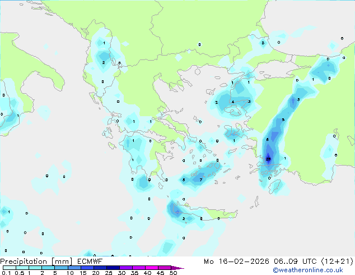
Task: Click the 0.5–1 mm legend color swatch
Action: pyautogui.click(x=22, y=268)
